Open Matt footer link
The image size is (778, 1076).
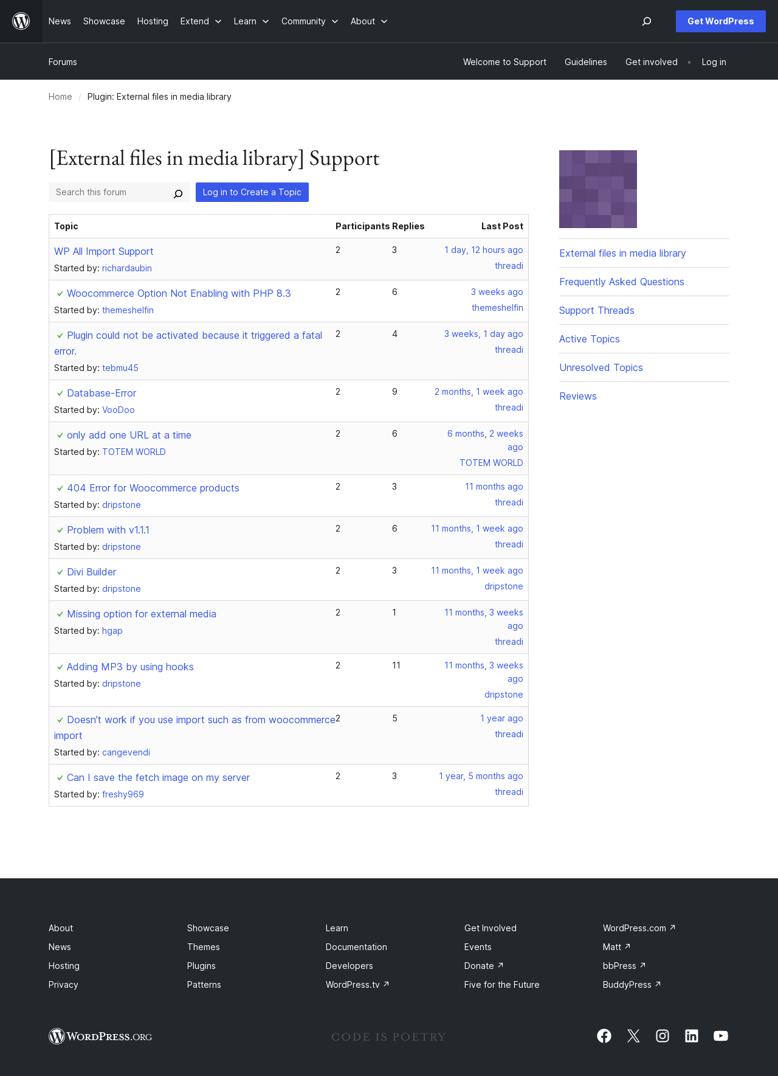tap(617, 947)
